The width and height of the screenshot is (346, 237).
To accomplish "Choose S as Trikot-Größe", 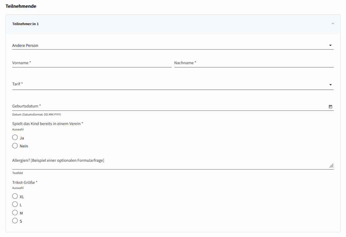I will [x=15, y=221].
